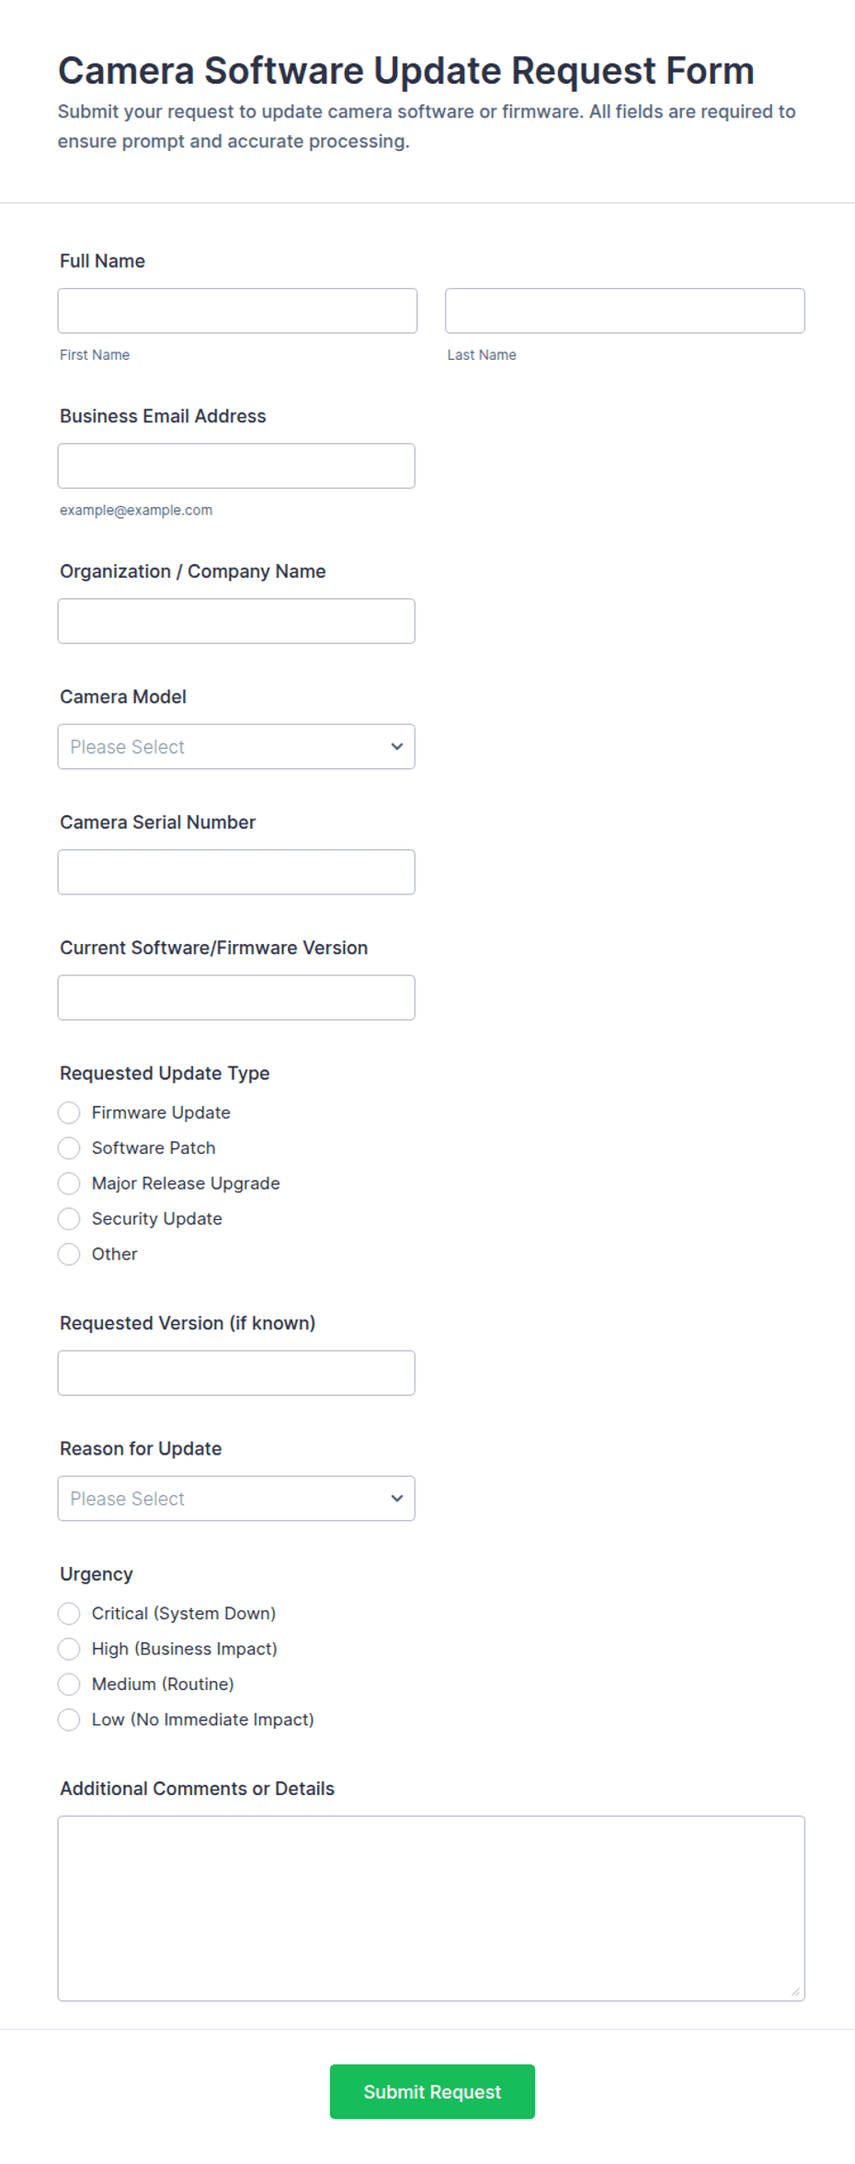Click the Submit Request button
855x2164 pixels.
[x=432, y=2092]
